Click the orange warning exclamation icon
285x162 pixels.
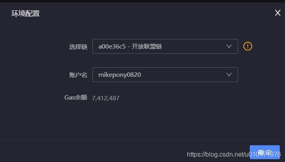click(x=247, y=46)
